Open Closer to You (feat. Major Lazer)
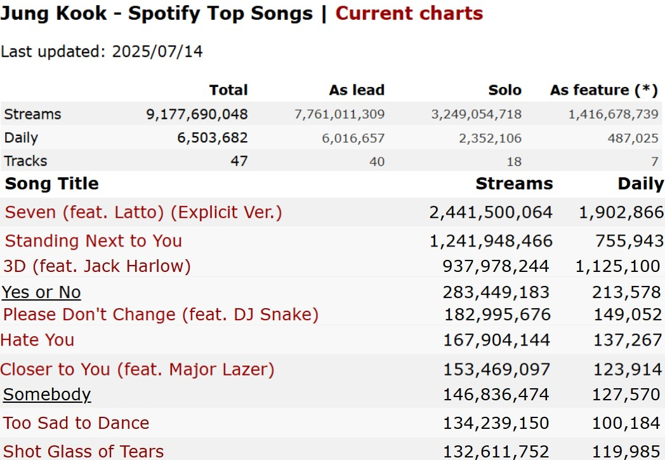This screenshot has width=665, height=460. [x=137, y=369]
